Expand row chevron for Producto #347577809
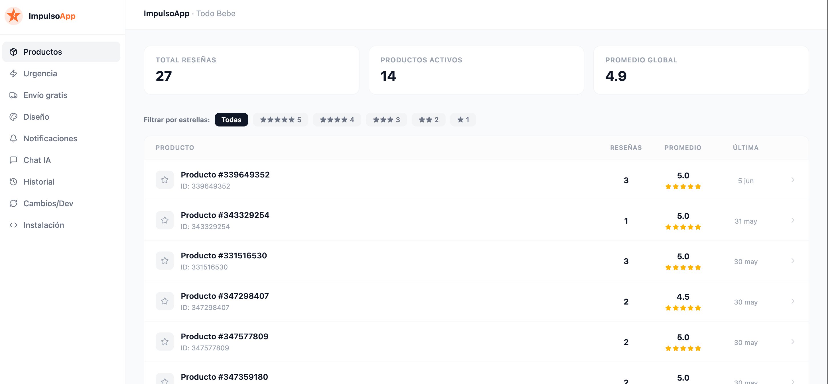Image resolution: width=828 pixels, height=384 pixels. (793, 342)
